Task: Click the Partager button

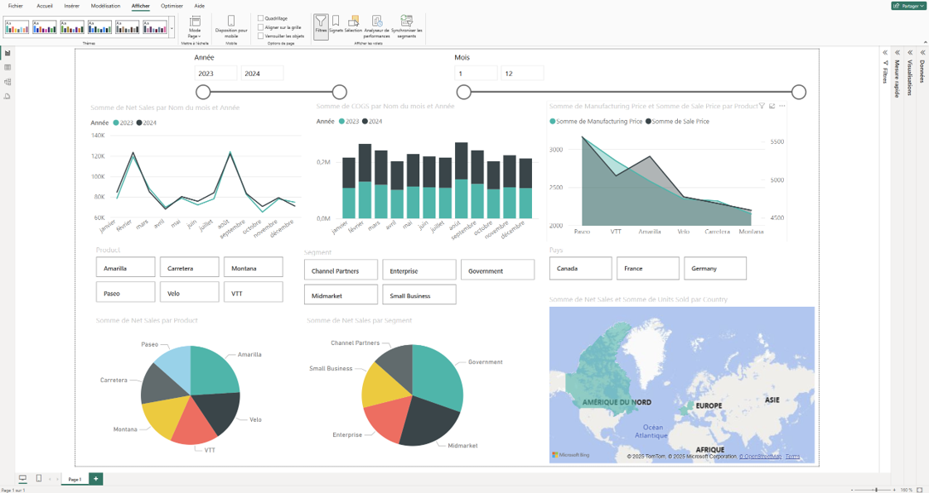Action: coord(908,6)
